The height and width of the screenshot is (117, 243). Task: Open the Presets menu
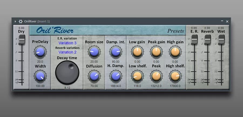click(175, 31)
